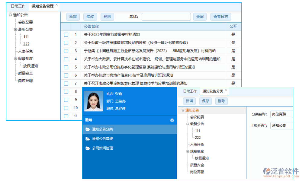This screenshot has height=181, width=302.
Task: Close the 通知公告管理 tab with its X
Action: [x=57, y=5]
